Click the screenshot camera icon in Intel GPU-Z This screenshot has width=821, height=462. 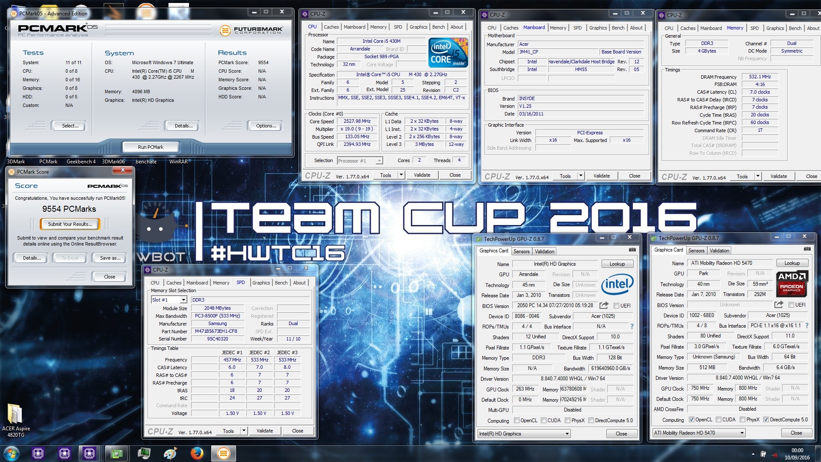pos(632,250)
